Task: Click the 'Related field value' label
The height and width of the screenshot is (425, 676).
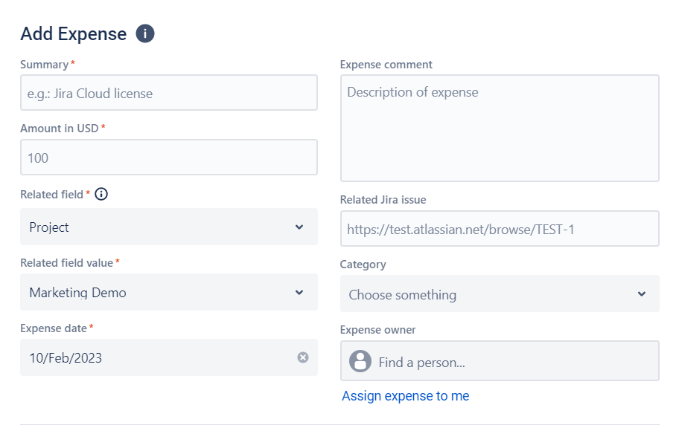Action: [66, 263]
